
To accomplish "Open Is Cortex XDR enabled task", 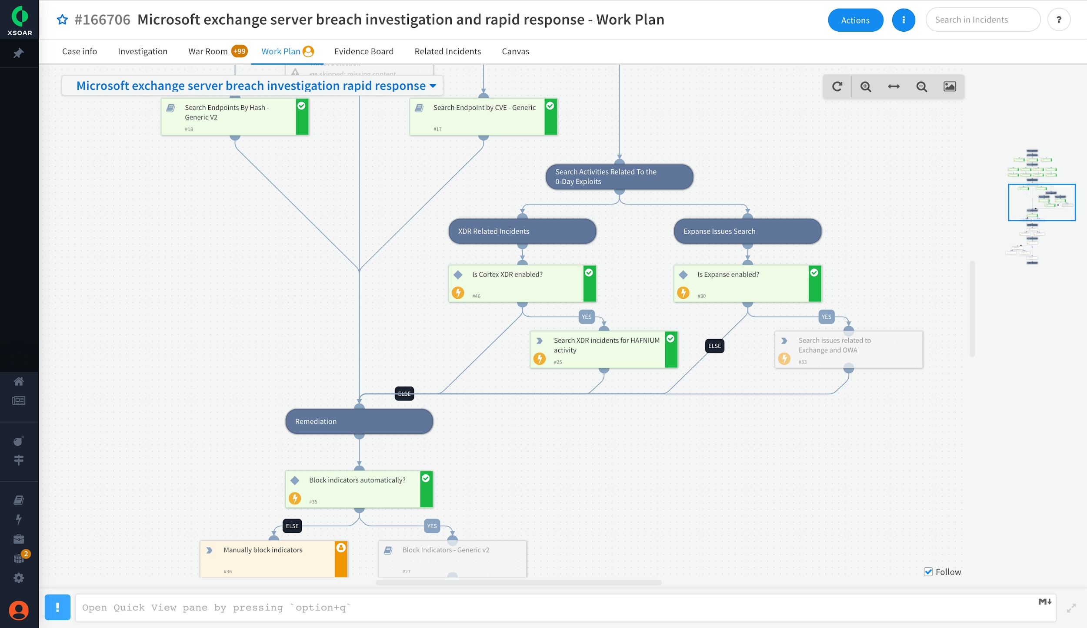I will tap(522, 284).
